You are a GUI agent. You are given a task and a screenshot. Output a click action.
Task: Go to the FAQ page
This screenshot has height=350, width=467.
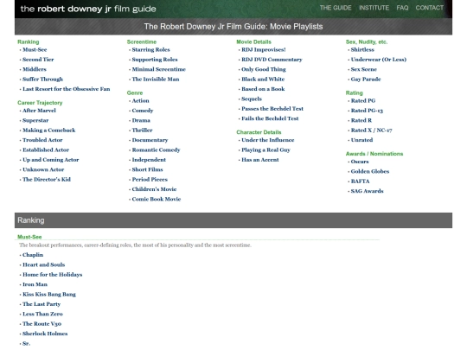[x=402, y=8]
